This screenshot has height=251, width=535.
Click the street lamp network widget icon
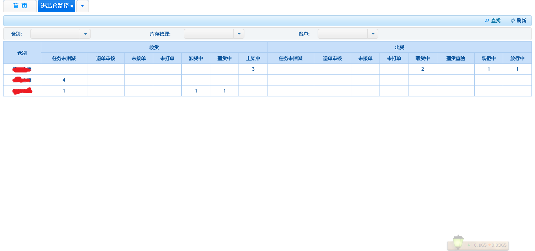(458, 242)
